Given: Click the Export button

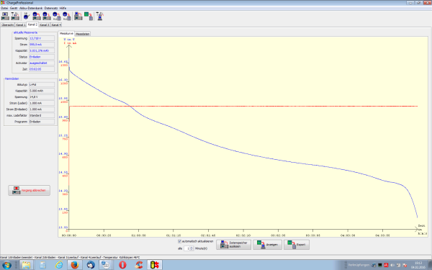Looking at the screenshot, I should pos(297,245).
